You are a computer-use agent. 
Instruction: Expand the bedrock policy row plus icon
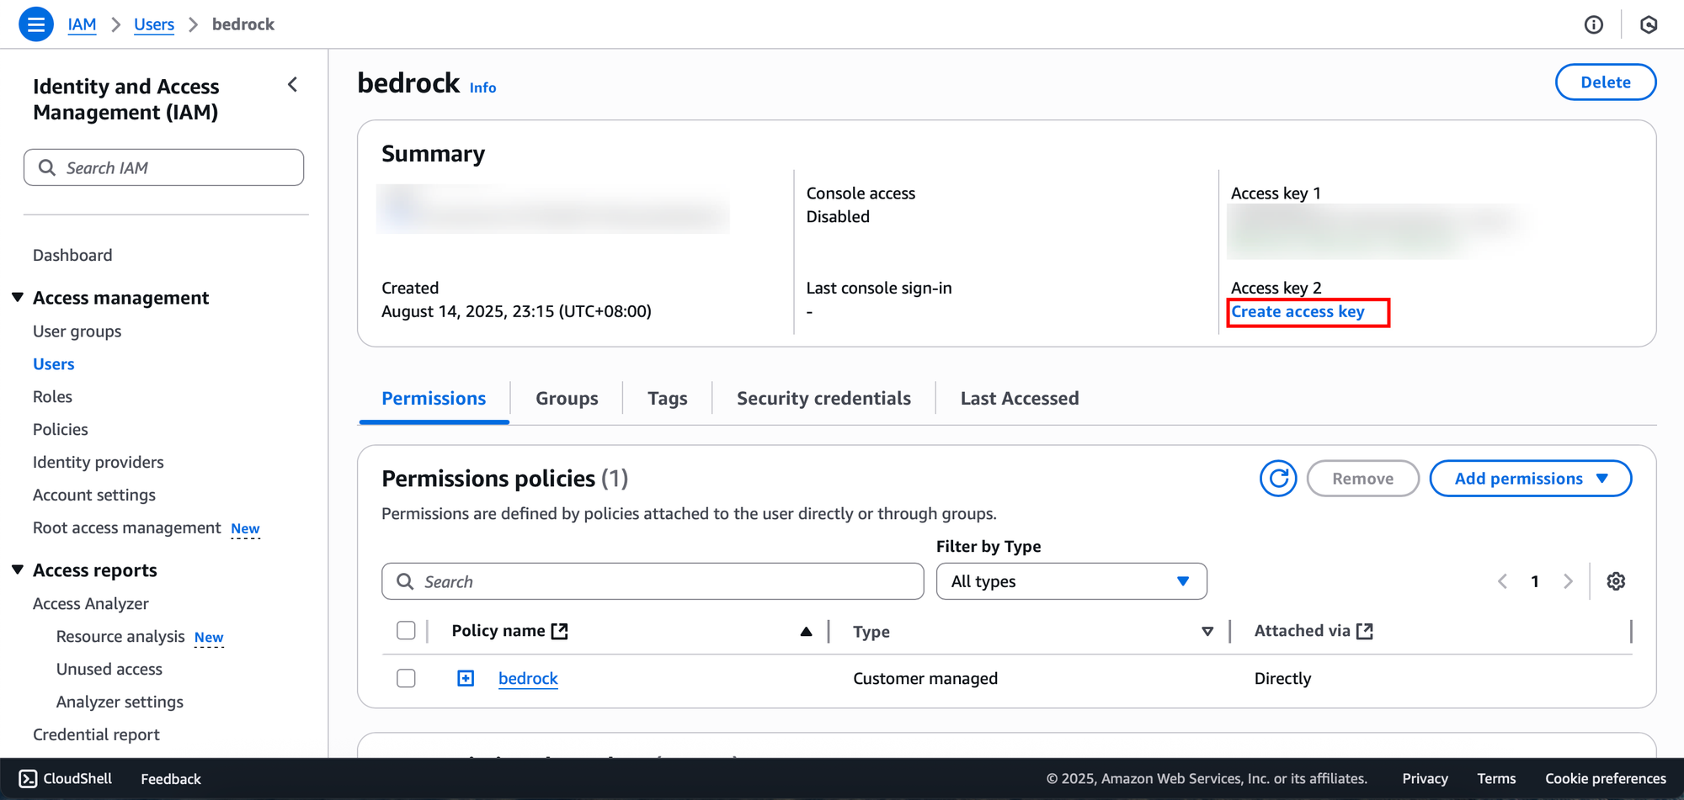coord(466,678)
